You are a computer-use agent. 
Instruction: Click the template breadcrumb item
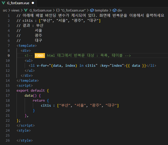click(x=101, y=11)
